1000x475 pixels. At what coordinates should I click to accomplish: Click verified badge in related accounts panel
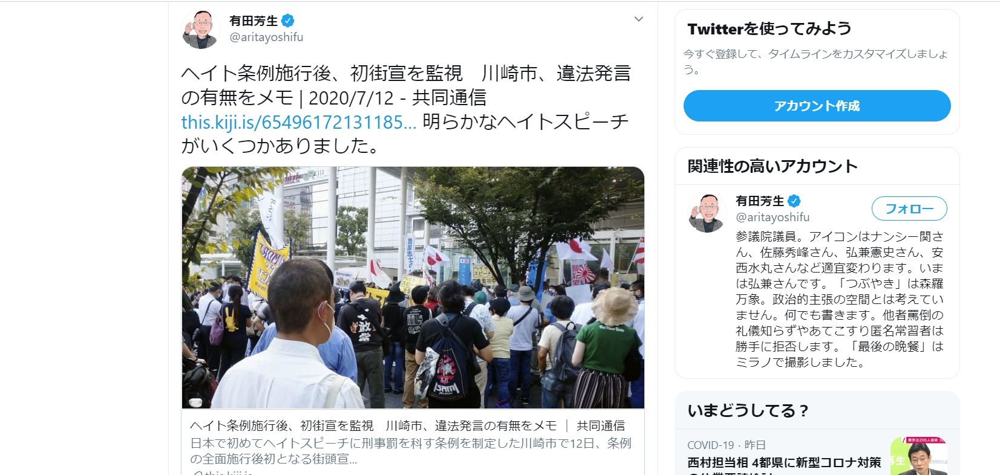[x=794, y=201]
